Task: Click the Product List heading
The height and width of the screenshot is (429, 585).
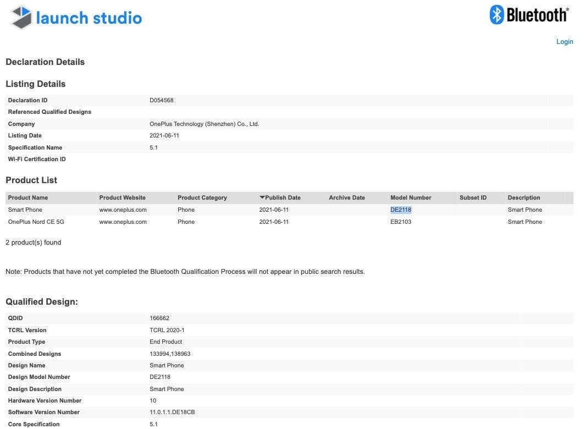Action: point(31,180)
